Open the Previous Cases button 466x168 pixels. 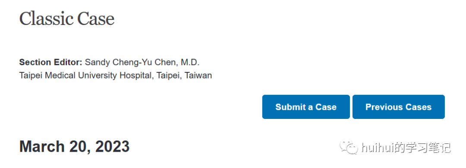[x=399, y=107]
